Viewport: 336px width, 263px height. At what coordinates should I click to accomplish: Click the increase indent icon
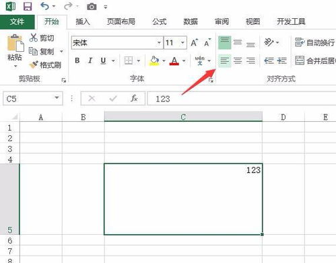[x=281, y=61]
